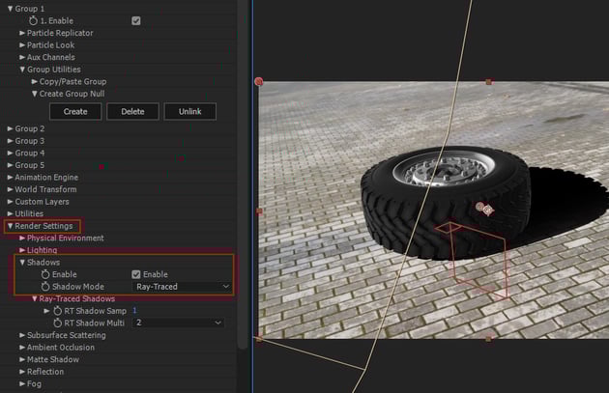Screen dimensions: 609x393
Task: Toggle the Shadows Enable stopwatch
Action: click(x=44, y=274)
